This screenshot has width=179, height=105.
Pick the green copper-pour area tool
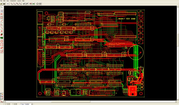click(2, 38)
